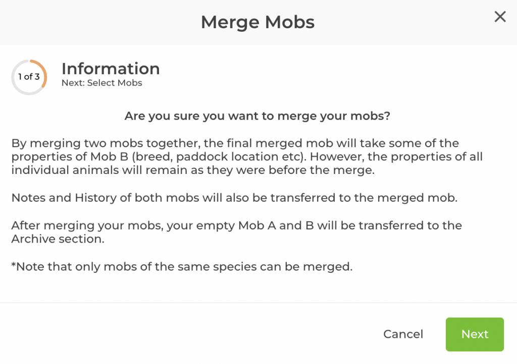Click the paragraph starting 'After merging your mobs'
This screenshot has width=517, height=364.
236,225
